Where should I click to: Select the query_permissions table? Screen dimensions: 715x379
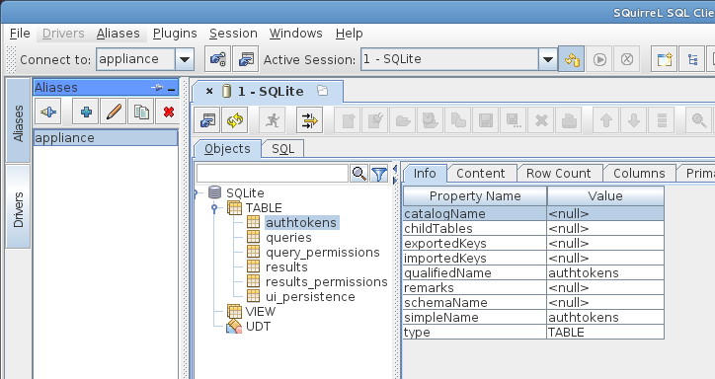point(322,253)
